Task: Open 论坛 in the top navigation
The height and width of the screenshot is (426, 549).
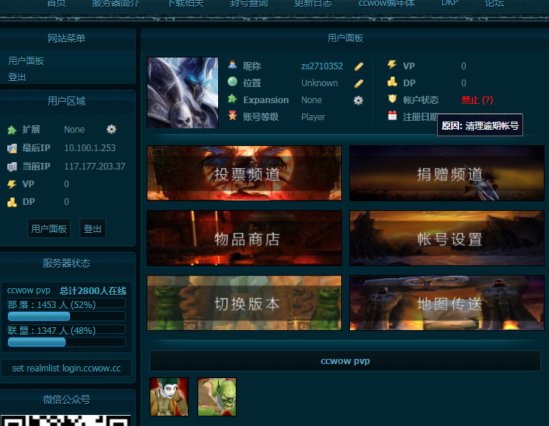Action: 494,4
